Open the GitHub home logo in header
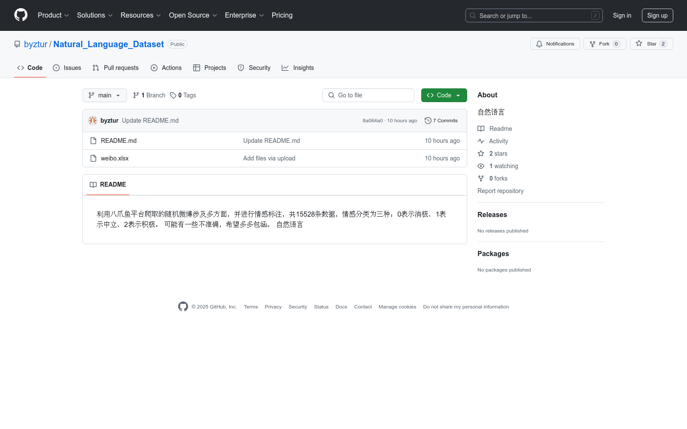 (x=21, y=15)
